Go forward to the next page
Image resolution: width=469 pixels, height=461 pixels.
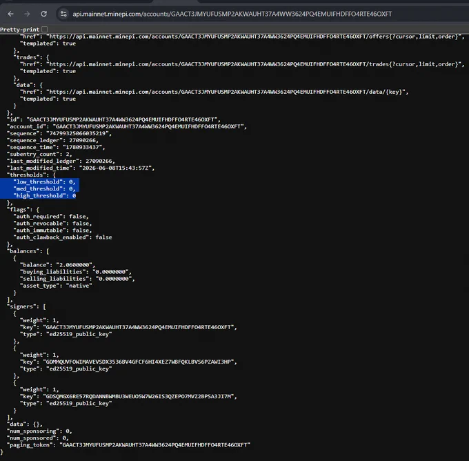pyautogui.click(x=27, y=14)
